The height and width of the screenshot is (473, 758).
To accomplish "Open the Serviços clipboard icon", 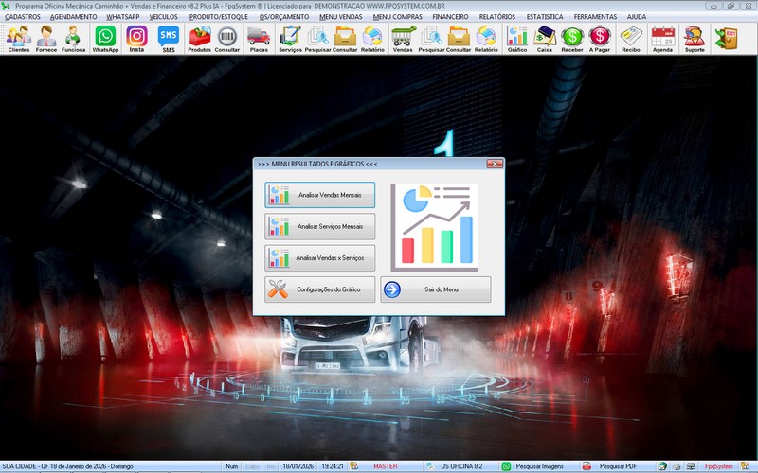I will click(x=291, y=39).
